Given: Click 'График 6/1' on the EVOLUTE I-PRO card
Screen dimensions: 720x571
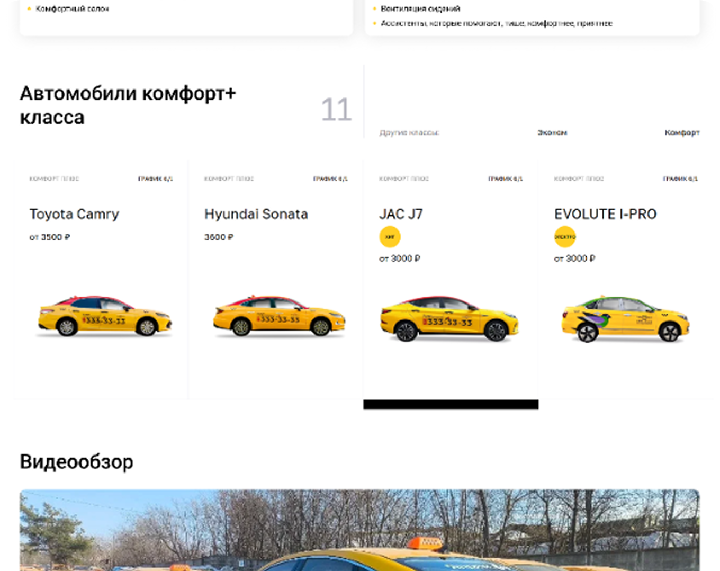Looking at the screenshot, I should click(680, 179).
